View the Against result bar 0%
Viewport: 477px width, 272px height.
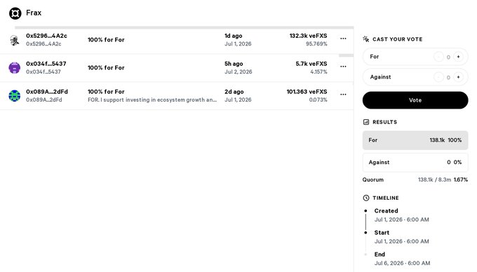[x=415, y=163]
